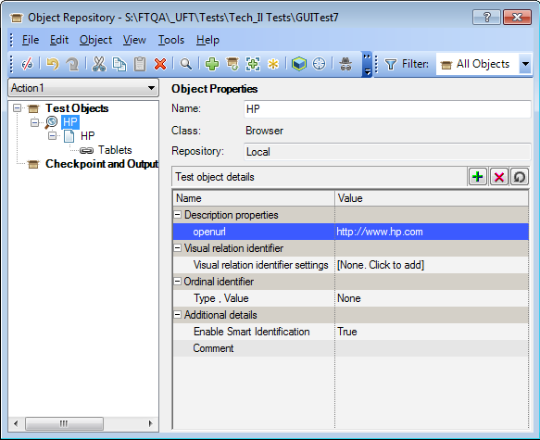Select the Tablets link object in tree
Viewport: 540px width, 440px height.
(115, 150)
